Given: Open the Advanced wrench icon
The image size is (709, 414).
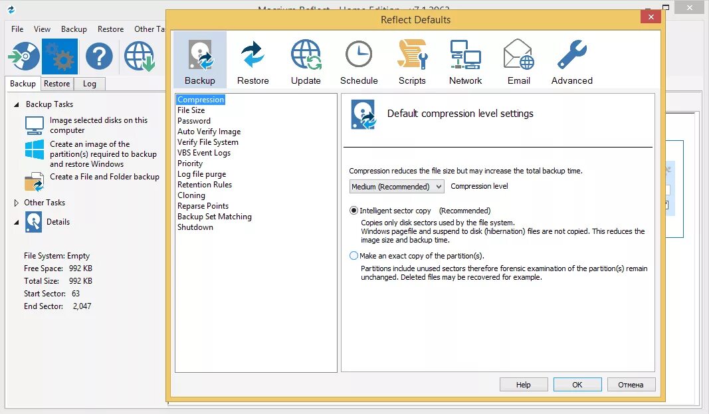Looking at the screenshot, I should coord(572,54).
